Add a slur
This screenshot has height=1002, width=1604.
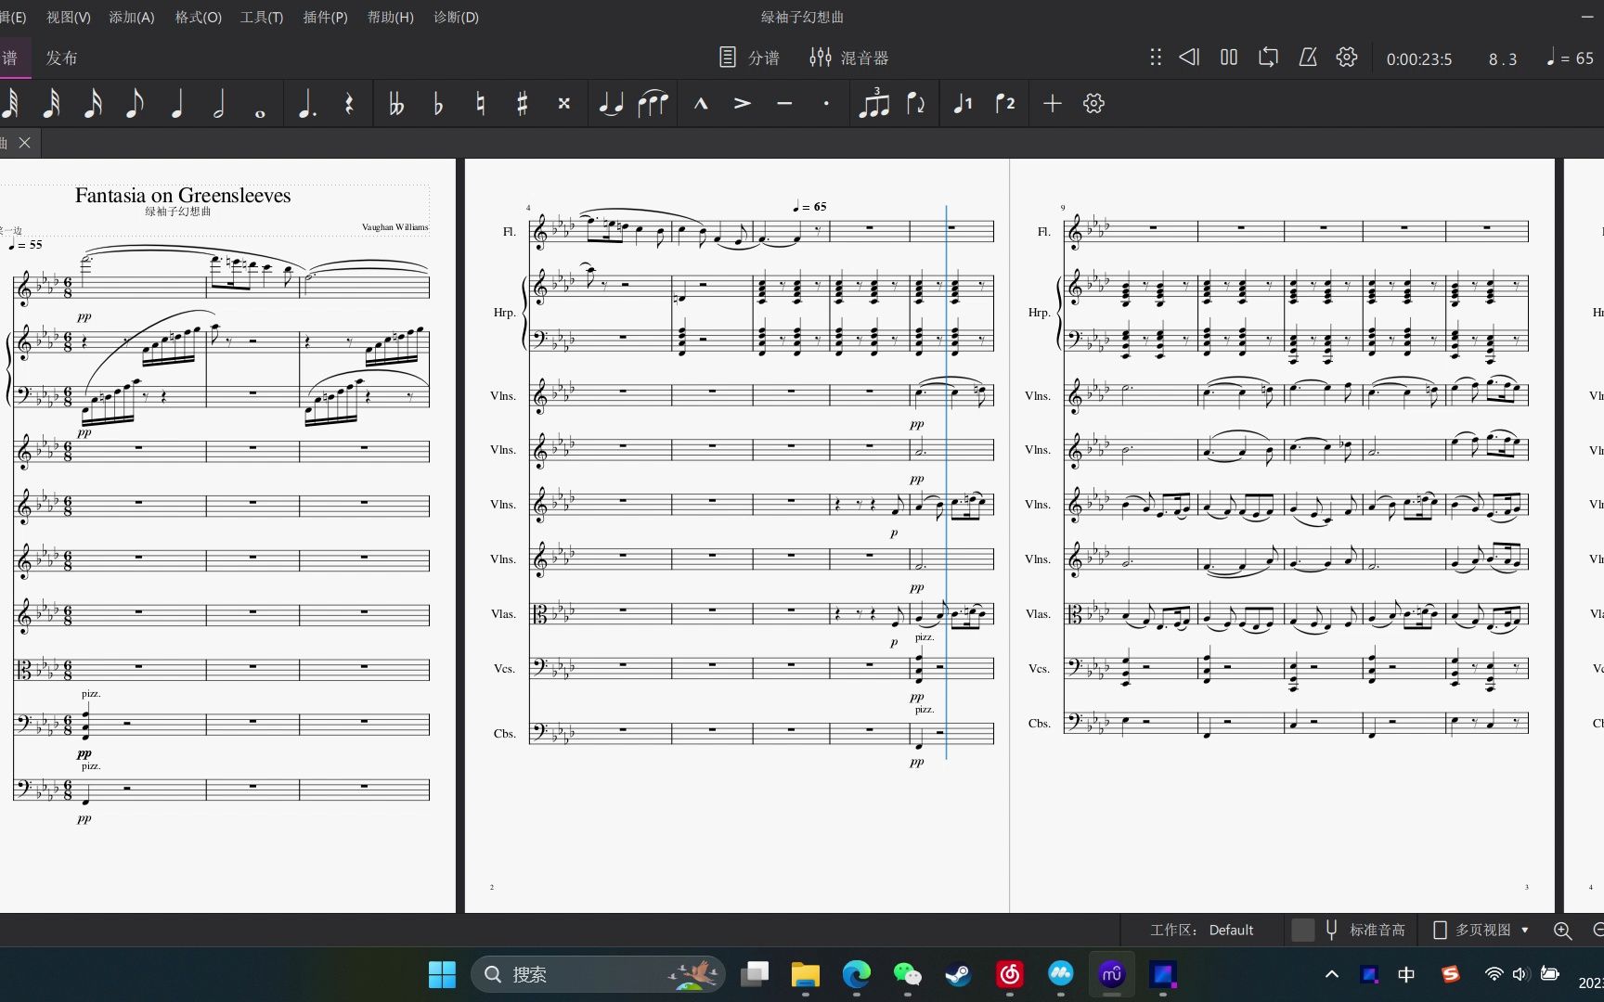653,104
